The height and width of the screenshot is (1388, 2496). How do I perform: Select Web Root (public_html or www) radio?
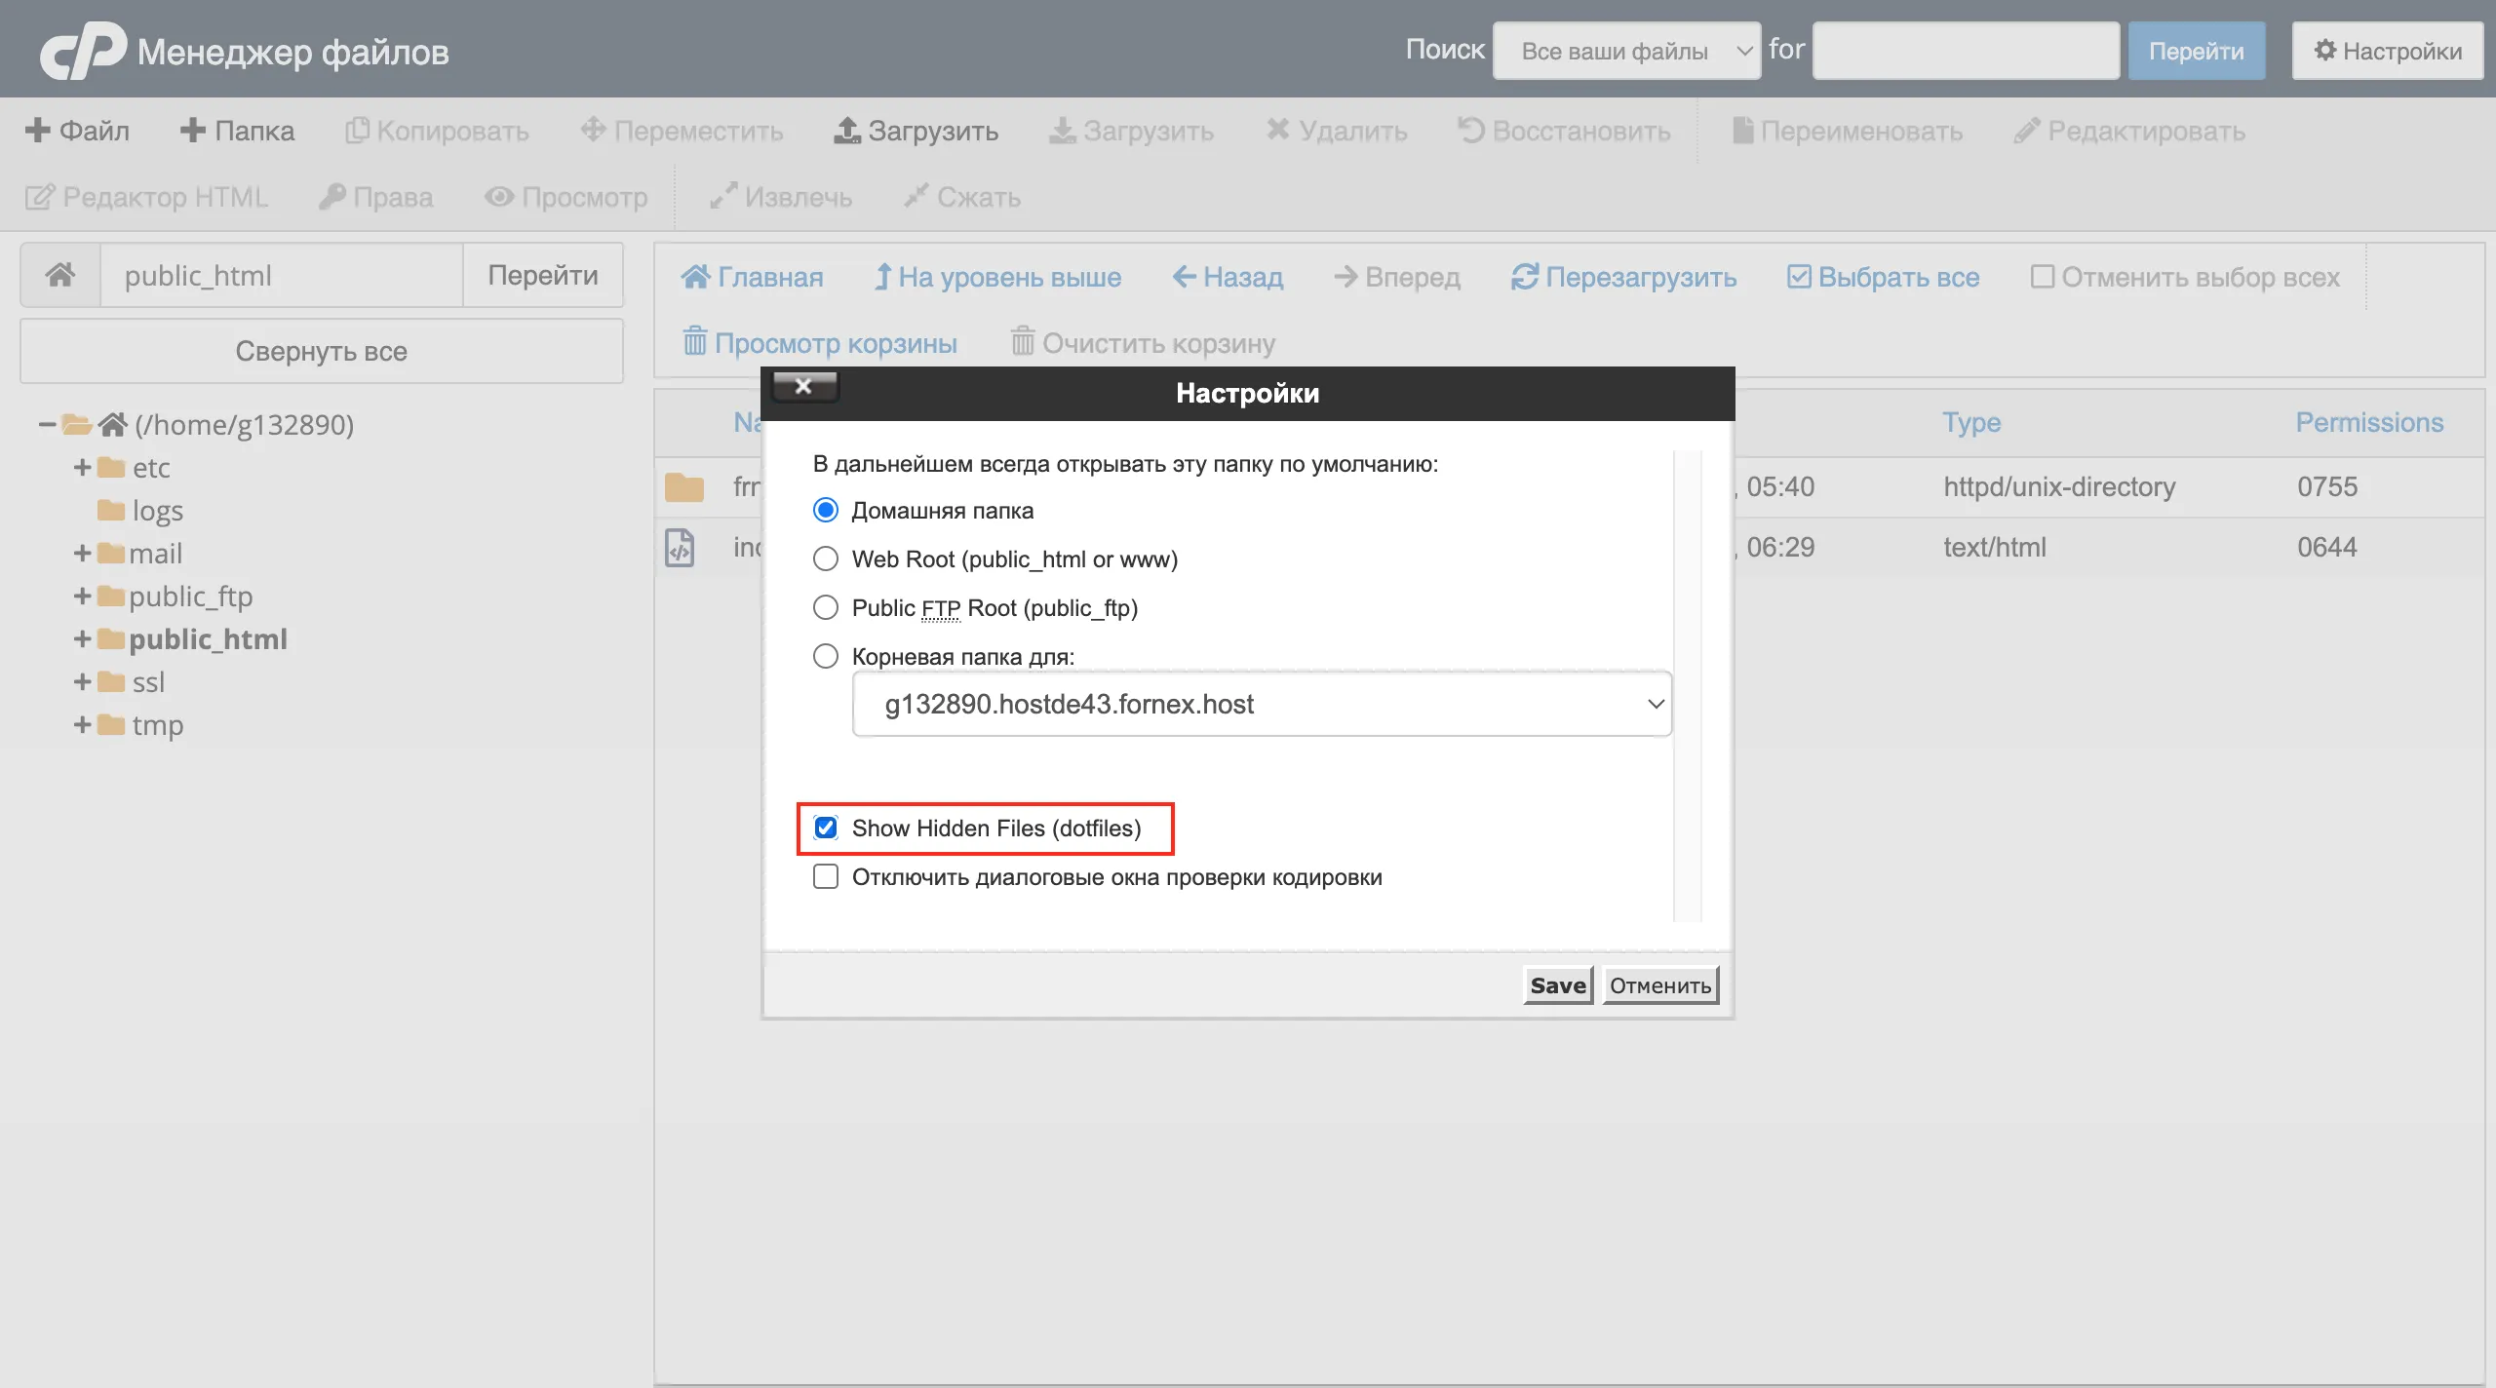coord(826,559)
